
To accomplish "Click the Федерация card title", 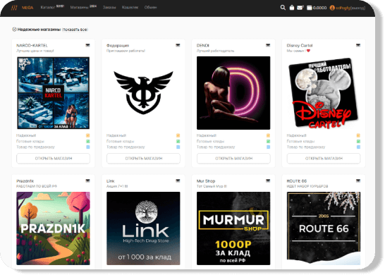I will [118, 45].
